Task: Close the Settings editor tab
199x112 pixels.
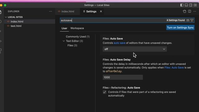Action: pos(101,12)
